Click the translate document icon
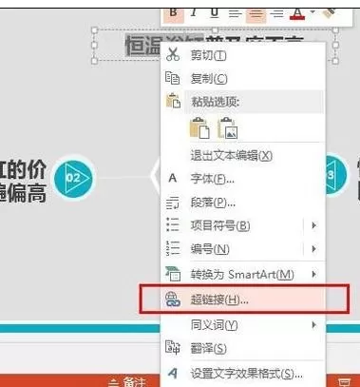 pos(173,347)
